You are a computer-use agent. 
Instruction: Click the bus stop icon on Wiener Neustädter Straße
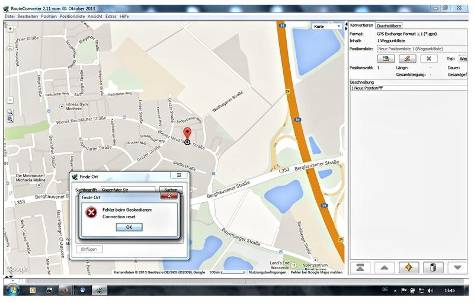[124, 117]
